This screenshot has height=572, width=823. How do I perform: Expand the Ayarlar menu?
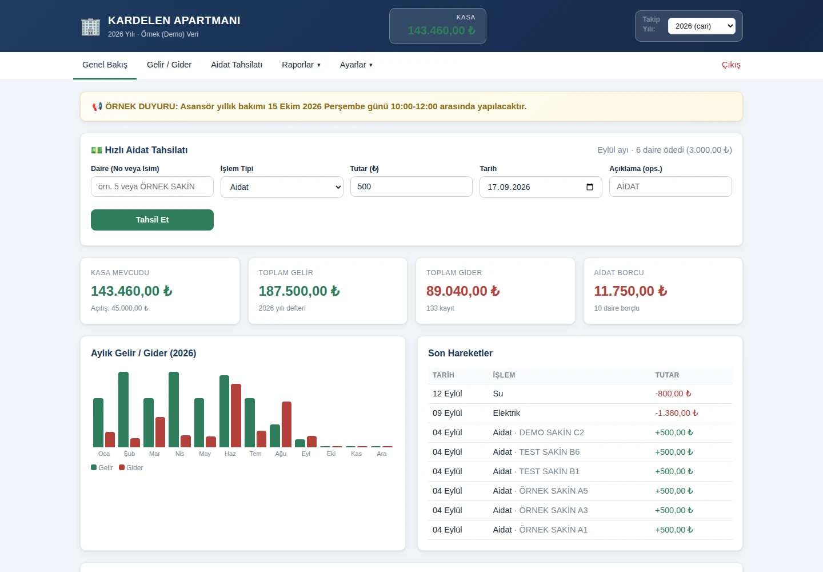[356, 65]
